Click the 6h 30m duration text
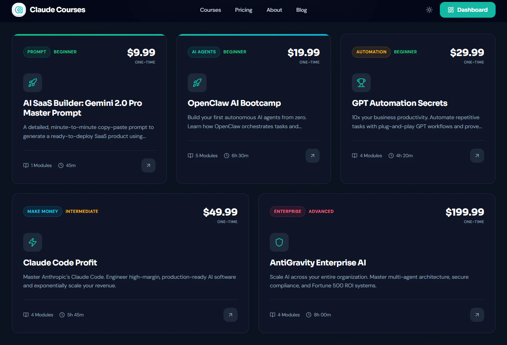Viewport: 507px width, 345px height. point(240,156)
